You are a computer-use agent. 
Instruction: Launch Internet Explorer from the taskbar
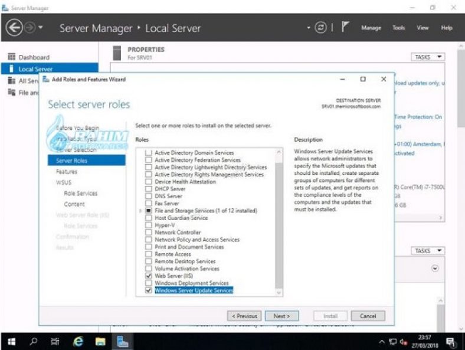tap(78, 342)
